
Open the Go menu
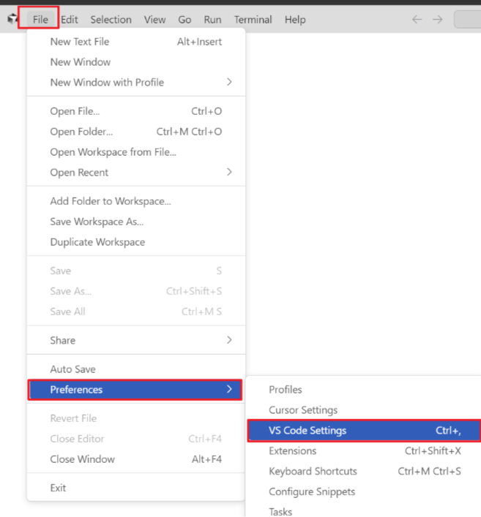coord(184,20)
